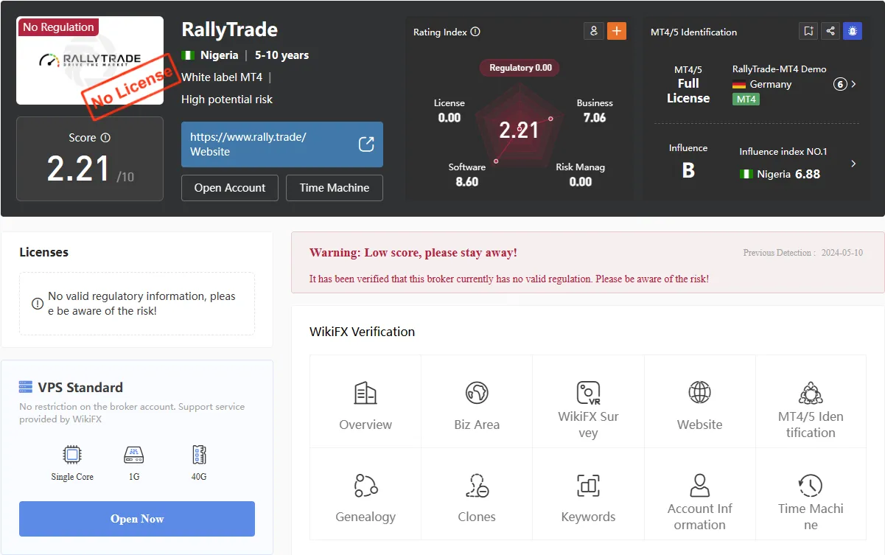Click the 'Warning: Low score, please stay away!' text
The width and height of the screenshot is (885, 555).
(x=413, y=253)
